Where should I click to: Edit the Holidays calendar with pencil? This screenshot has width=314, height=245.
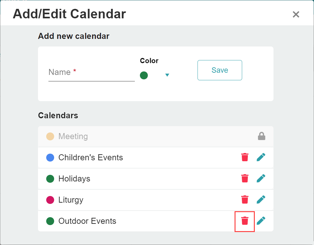click(x=261, y=178)
